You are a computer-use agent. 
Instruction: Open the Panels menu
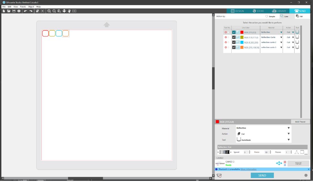coord(23,7)
